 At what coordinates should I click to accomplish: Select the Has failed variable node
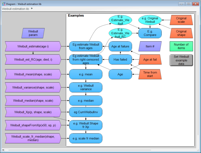tap(120, 59)
